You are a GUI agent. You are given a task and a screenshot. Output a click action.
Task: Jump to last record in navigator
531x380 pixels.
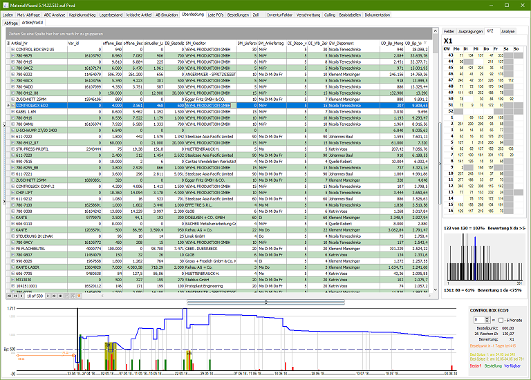click(61, 296)
